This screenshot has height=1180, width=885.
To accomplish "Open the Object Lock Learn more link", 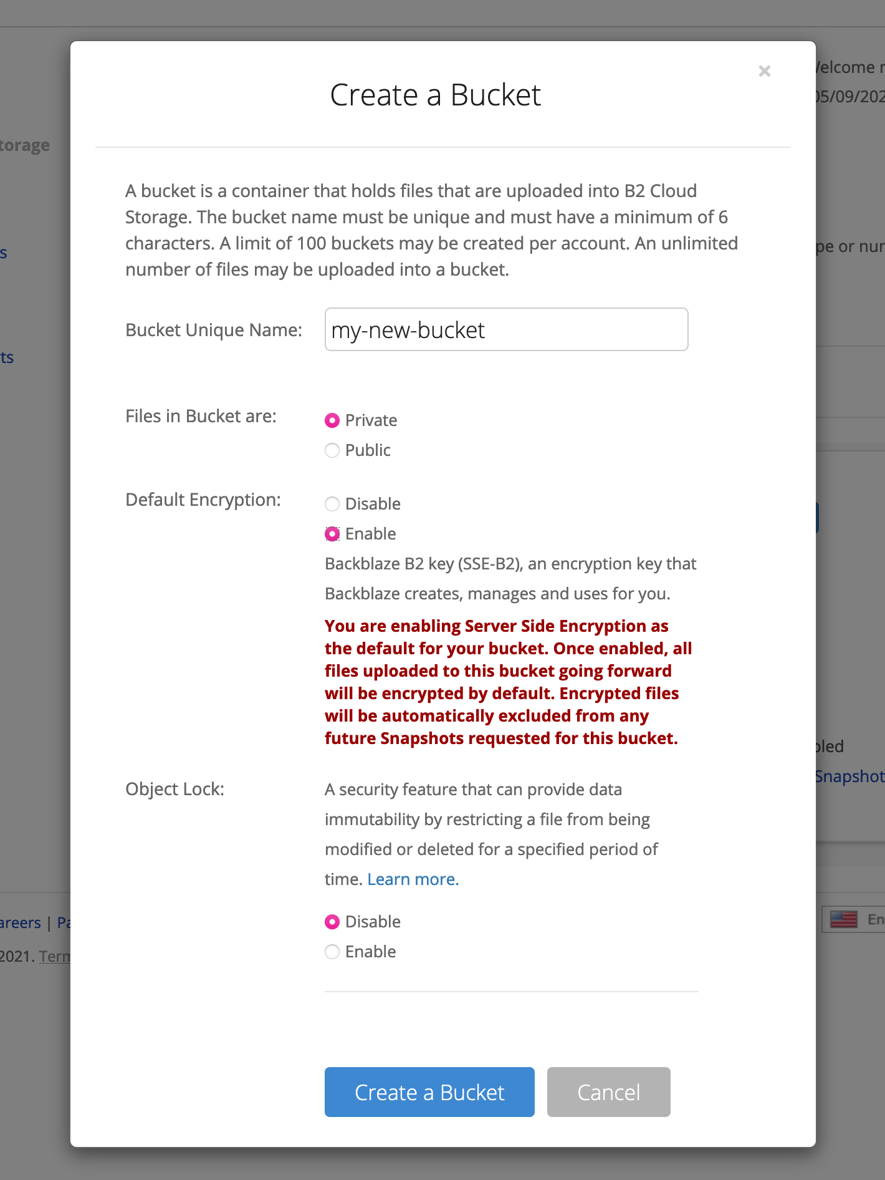I will (x=413, y=879).
